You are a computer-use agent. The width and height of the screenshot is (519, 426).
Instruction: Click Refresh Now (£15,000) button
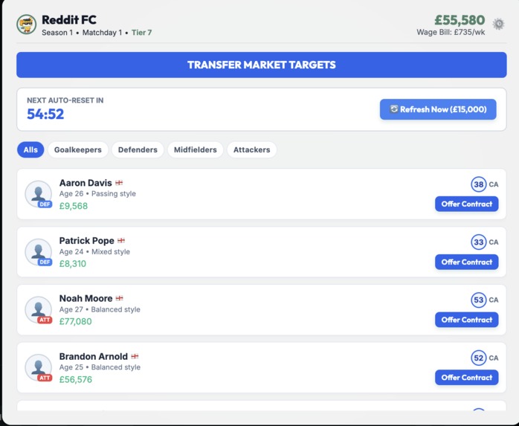438,109
